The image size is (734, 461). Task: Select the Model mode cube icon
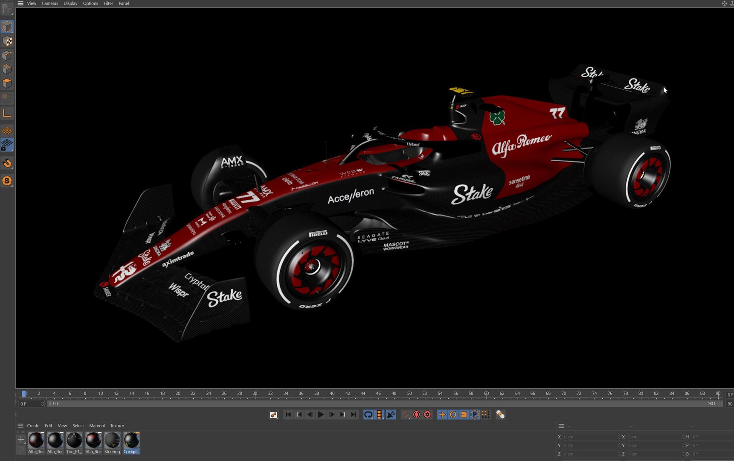tap(7, 27)
